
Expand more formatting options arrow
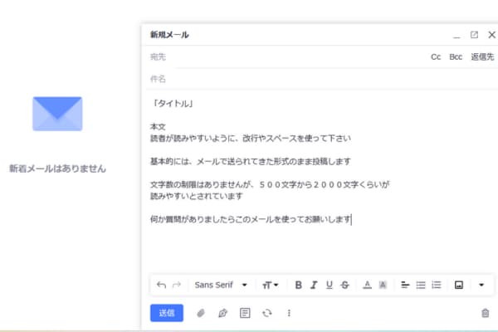point(481,285)
